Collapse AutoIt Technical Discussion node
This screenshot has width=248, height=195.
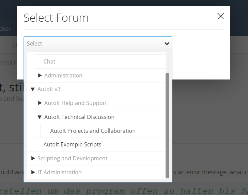(x=40, y=117)
